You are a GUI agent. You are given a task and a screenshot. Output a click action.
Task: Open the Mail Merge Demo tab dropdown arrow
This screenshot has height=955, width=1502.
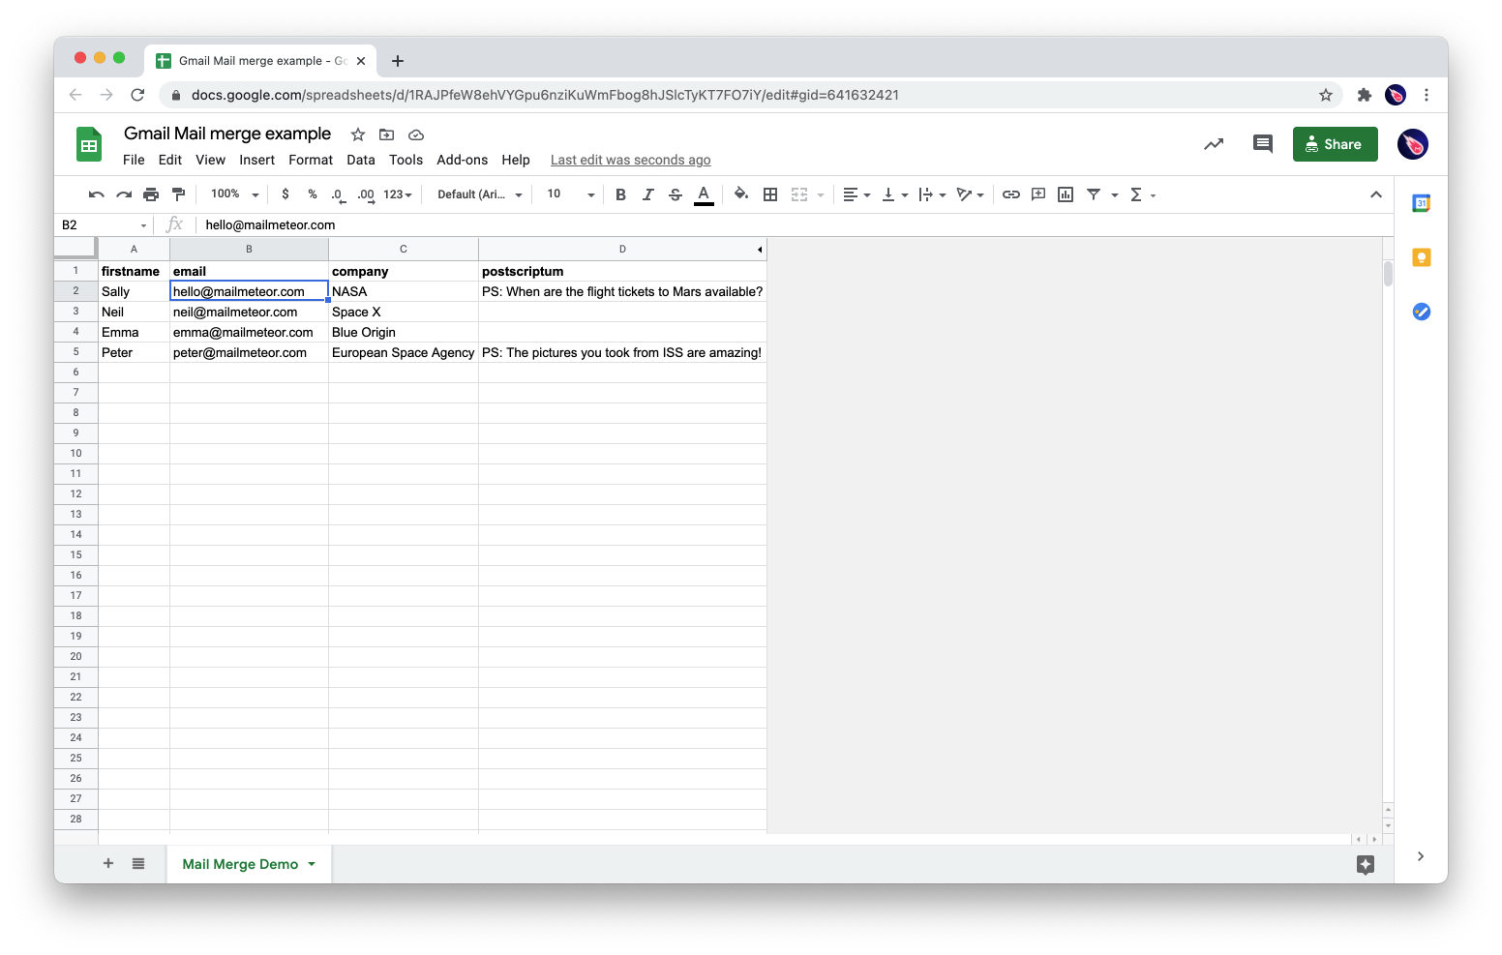coord(312,864)
